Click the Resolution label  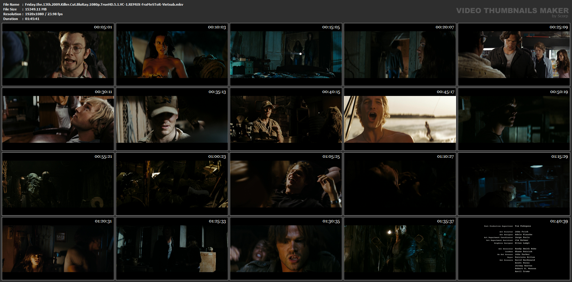12,14
